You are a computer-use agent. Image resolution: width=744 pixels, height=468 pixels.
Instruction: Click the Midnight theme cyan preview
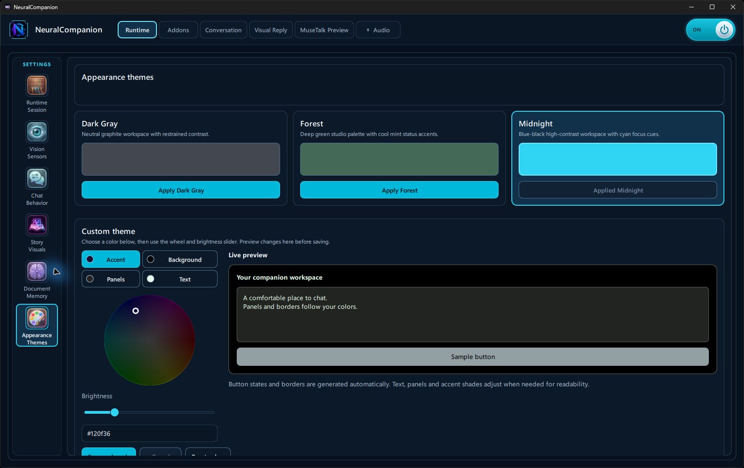point(618,159)
